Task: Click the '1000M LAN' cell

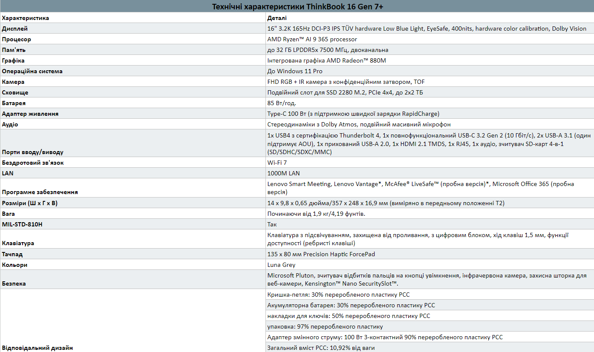Action: point(430,173)
